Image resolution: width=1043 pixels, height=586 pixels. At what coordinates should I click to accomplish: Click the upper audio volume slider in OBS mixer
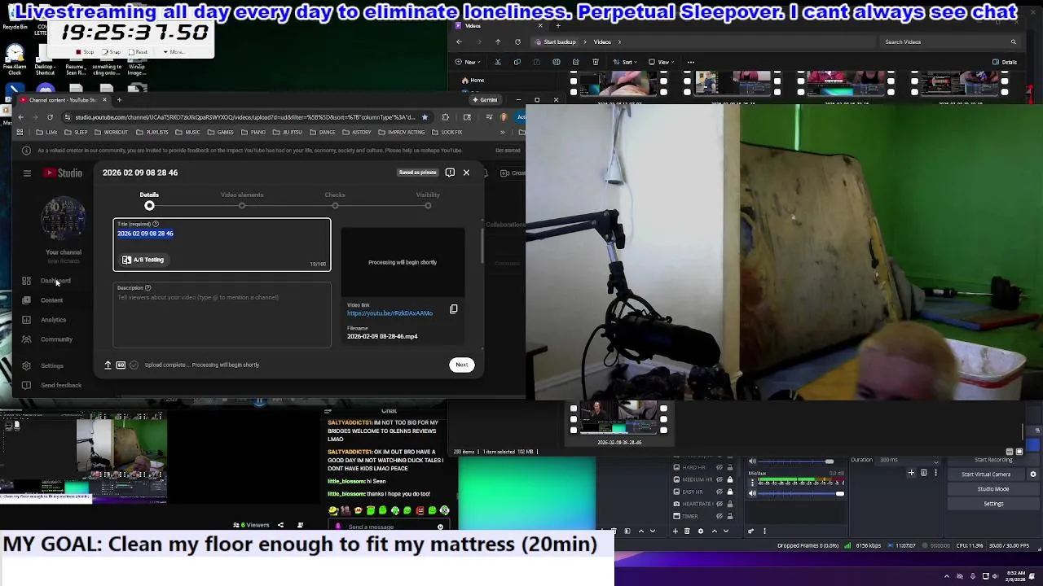click(x=796, y=461)
